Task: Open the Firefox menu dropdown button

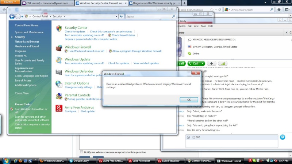Action: (11, 2)
